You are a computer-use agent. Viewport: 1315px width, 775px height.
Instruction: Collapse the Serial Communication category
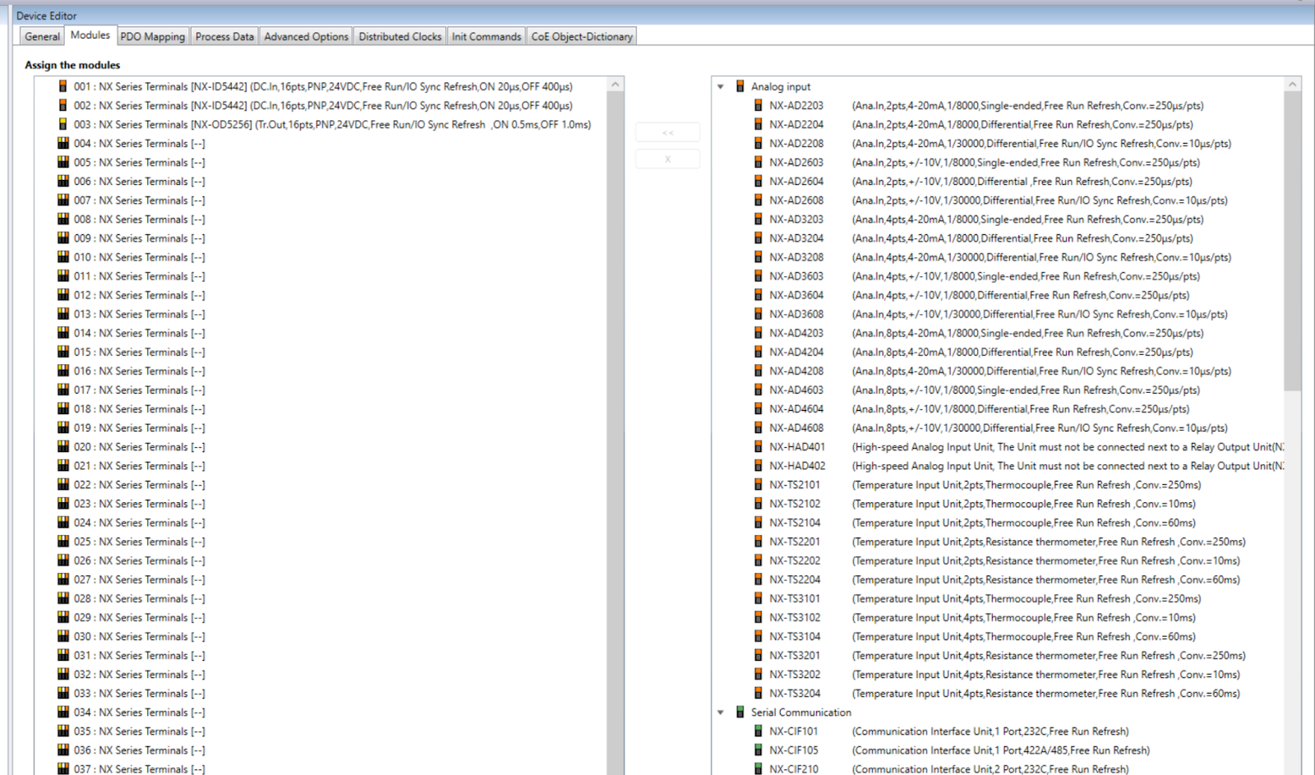(721, 713)
